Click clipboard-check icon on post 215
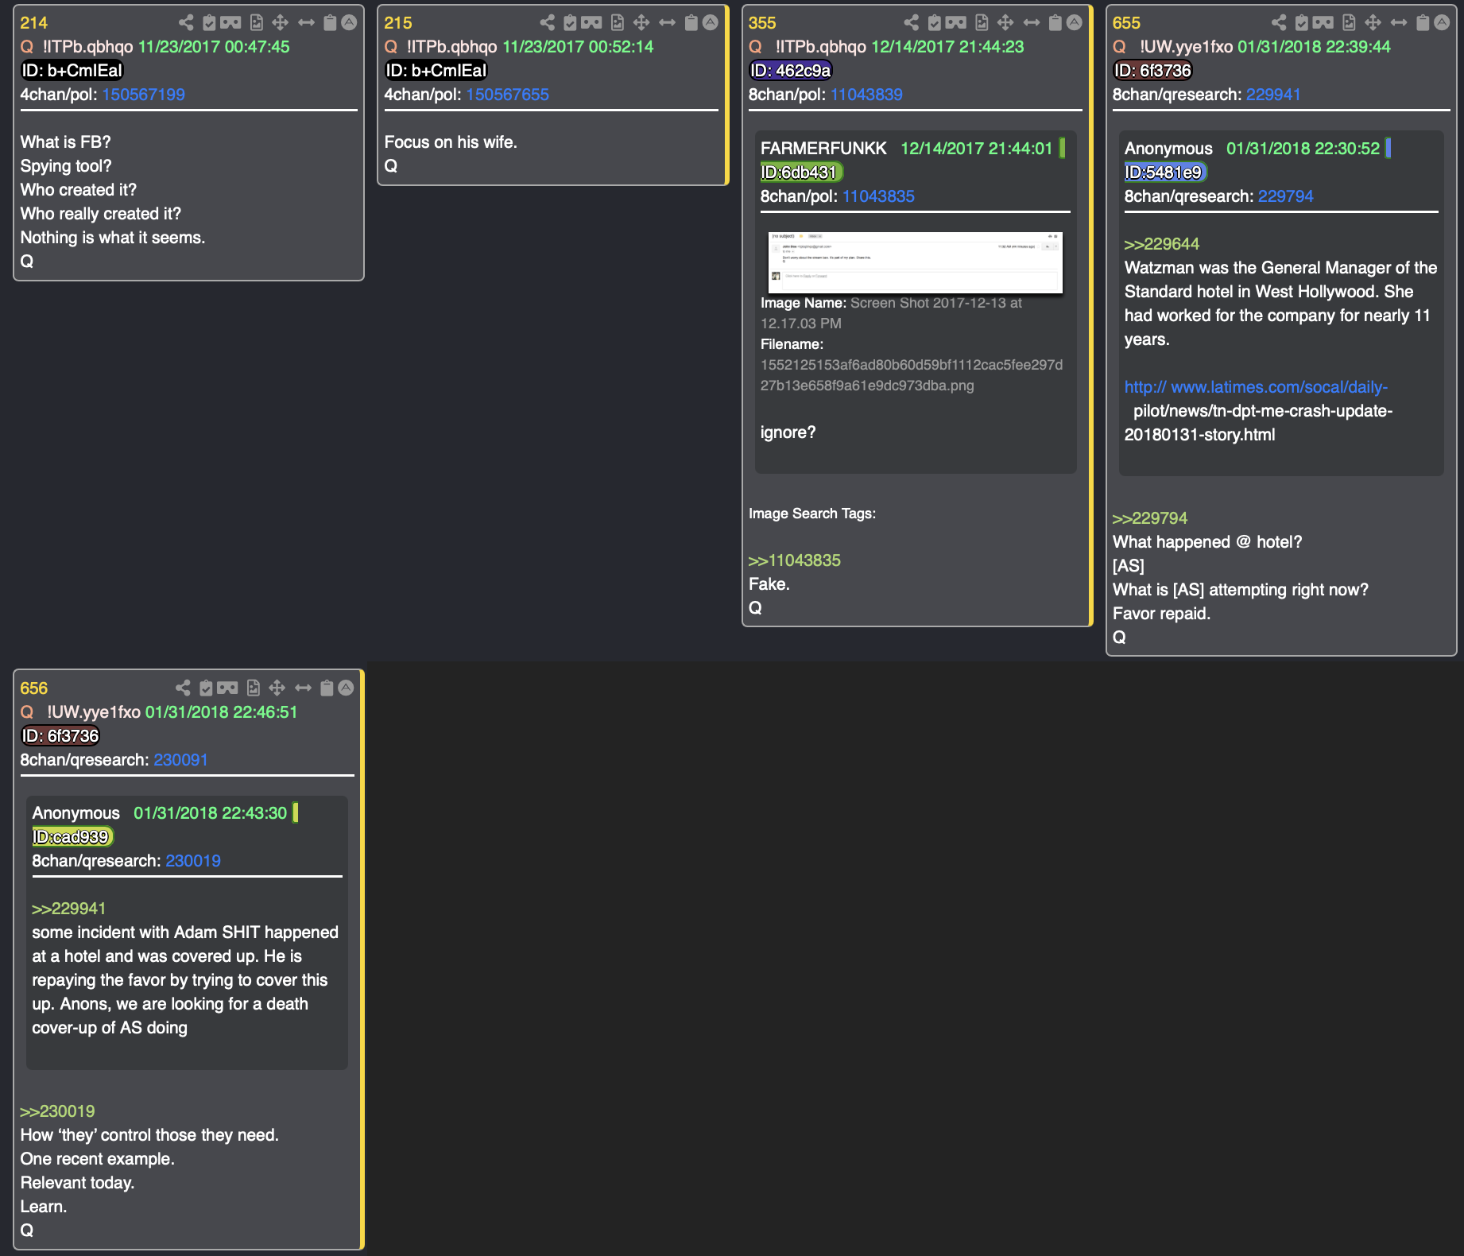Screen dimensions: 1464x1256 tap(570, 22)
